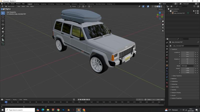Play the animation forward
Screen dimensions: 200x112
click(x=85, y=100)
